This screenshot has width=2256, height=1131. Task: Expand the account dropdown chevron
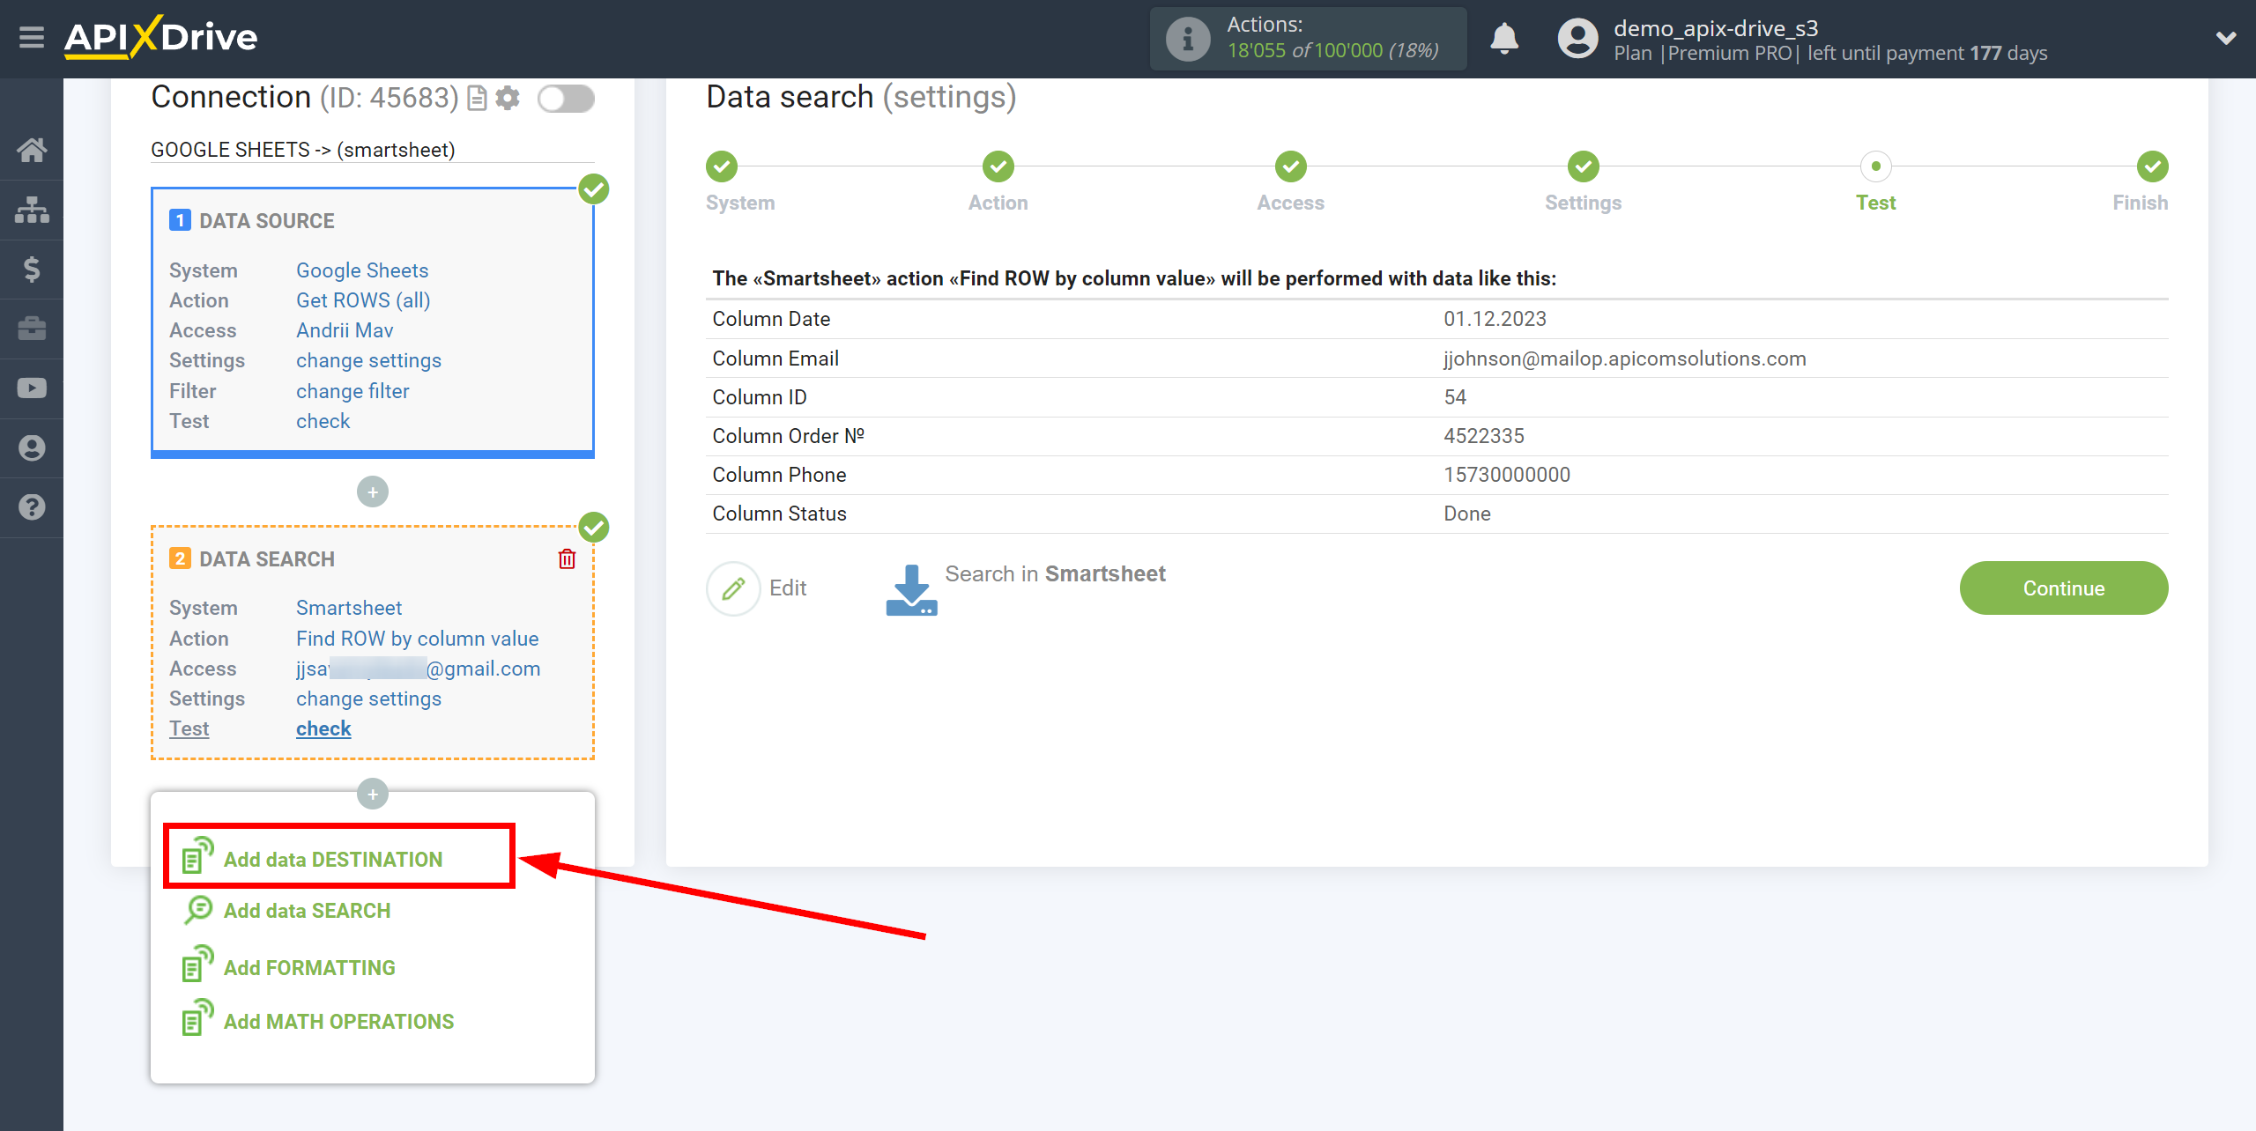(2226, 38)
